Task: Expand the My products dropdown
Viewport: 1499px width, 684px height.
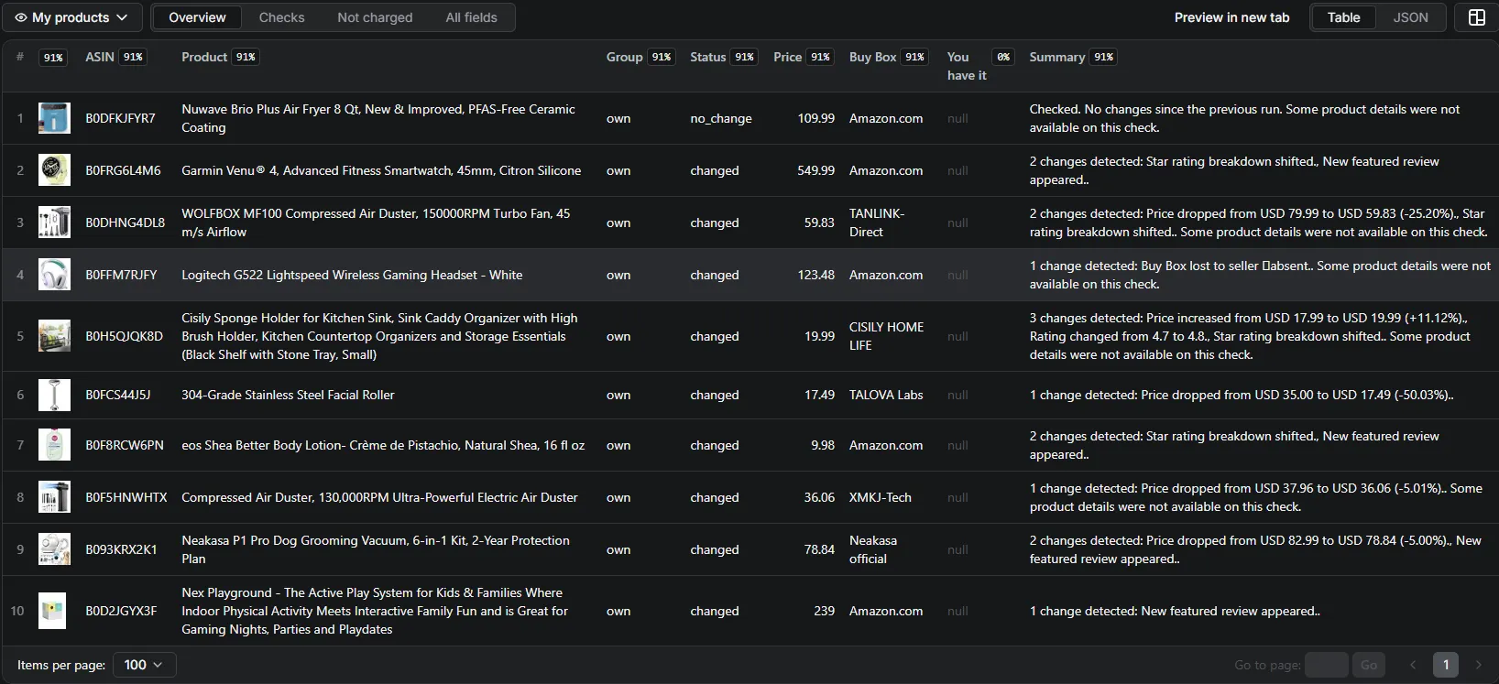Action: tap(71, 17)
